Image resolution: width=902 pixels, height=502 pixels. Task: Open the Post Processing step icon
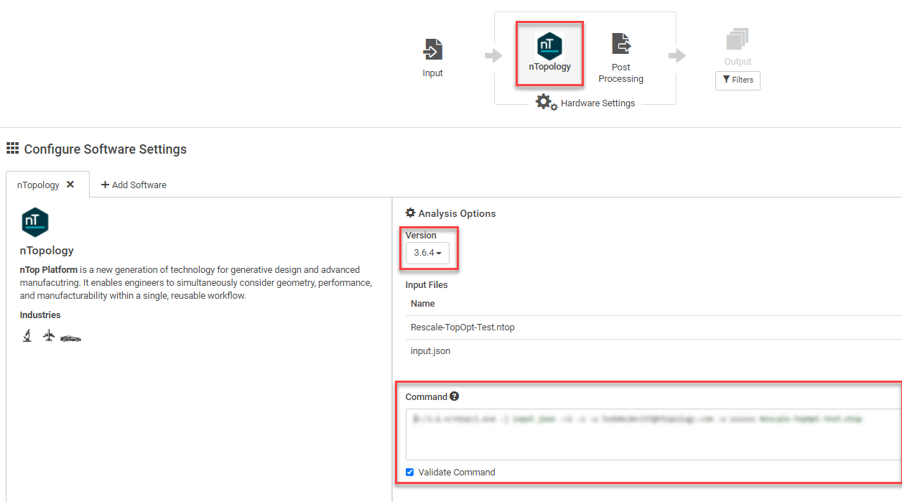pyautogui.click(x=621, y=44)
